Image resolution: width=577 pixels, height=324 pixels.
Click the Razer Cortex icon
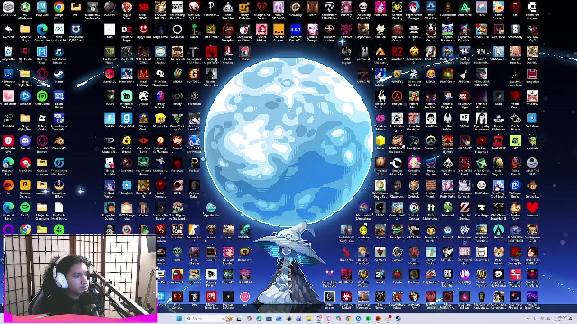click(42, 99)
